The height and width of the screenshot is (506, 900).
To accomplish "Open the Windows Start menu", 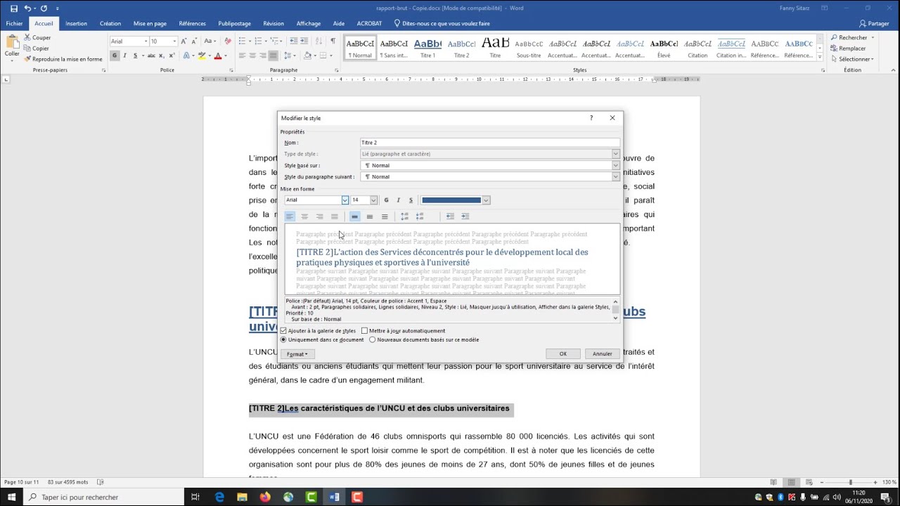I will click(x=12, y=497).
